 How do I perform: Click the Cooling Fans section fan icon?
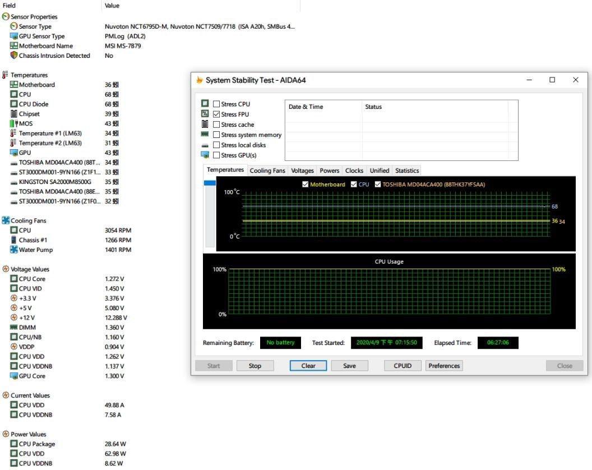coord(6,220)
